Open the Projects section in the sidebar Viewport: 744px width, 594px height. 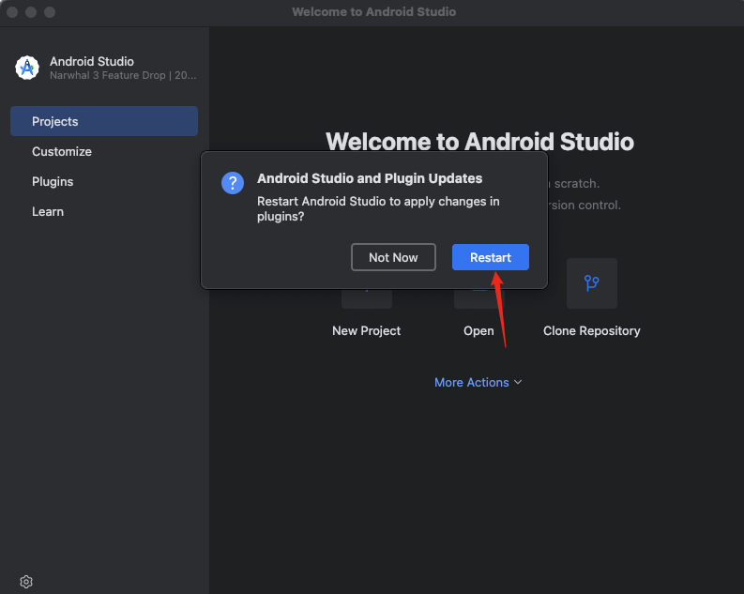104,121
